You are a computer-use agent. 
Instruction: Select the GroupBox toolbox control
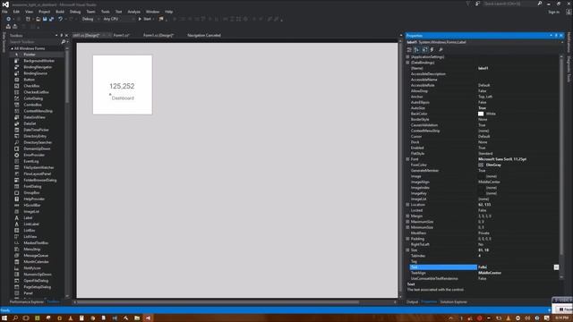click(38, 192)
